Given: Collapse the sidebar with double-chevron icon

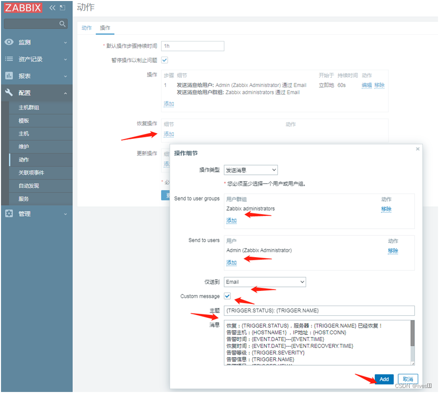Looking at the screenshot, I should click(53, 8).
